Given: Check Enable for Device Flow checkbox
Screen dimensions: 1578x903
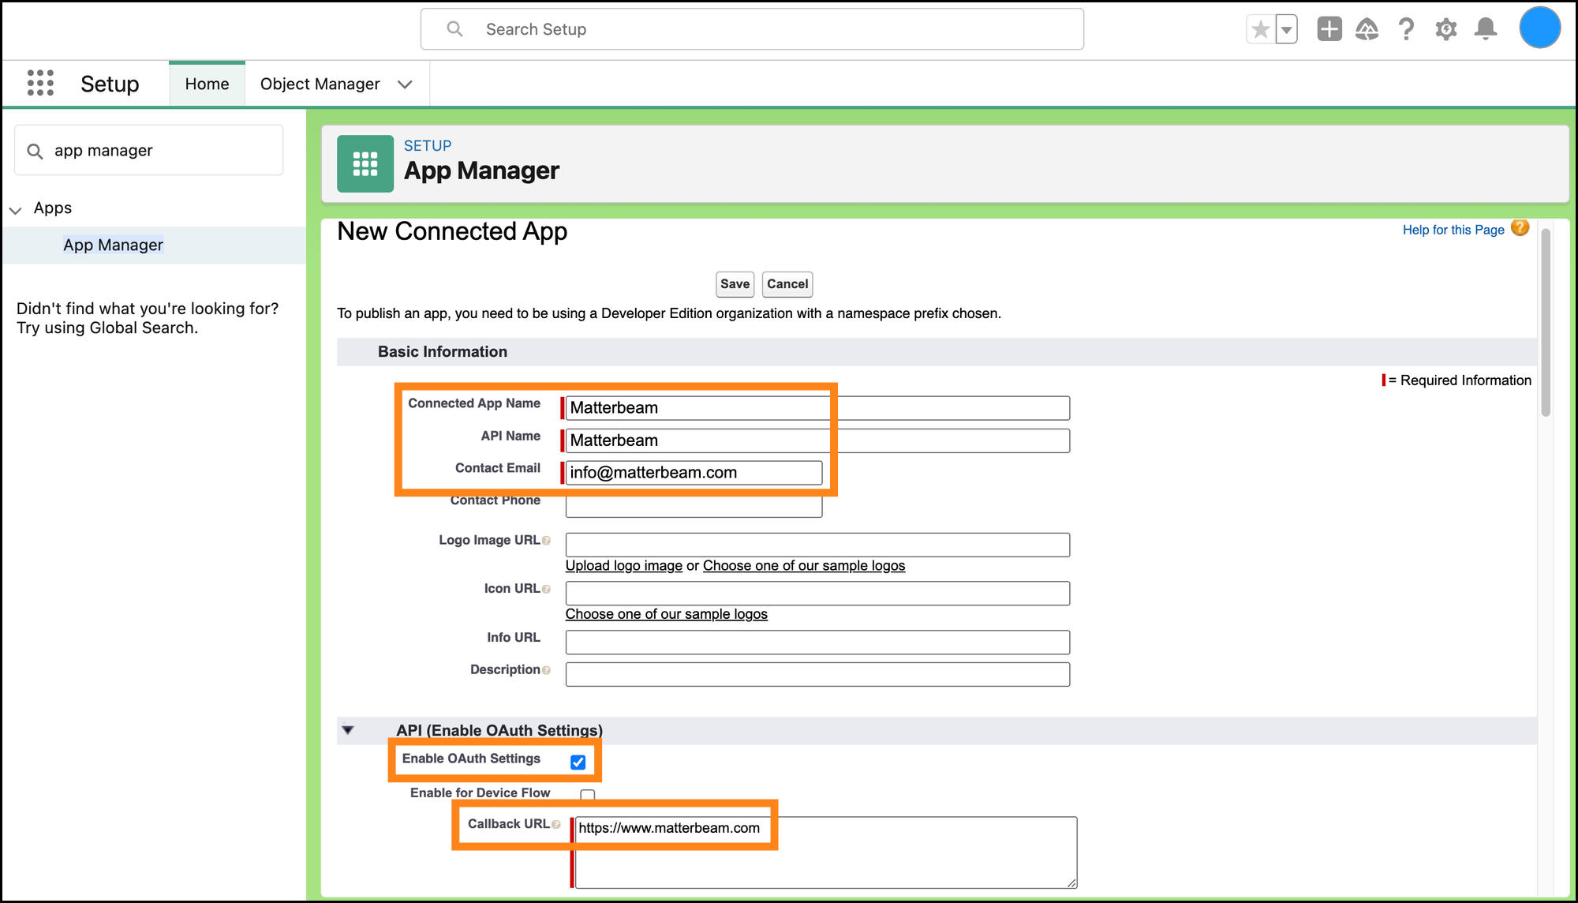Looking at the screenshot, I should [587, 794].
